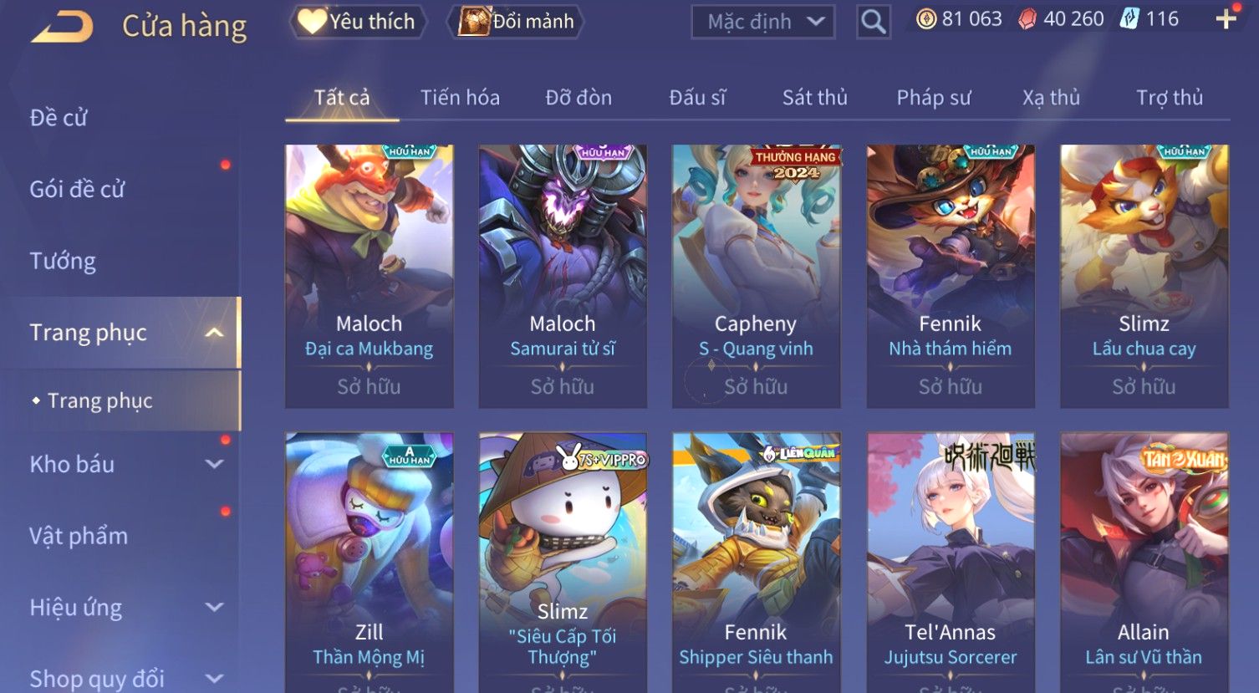Expand the Hiệu ứng sidebar section
Screen dimensions: 1259x693
point(215,608)
